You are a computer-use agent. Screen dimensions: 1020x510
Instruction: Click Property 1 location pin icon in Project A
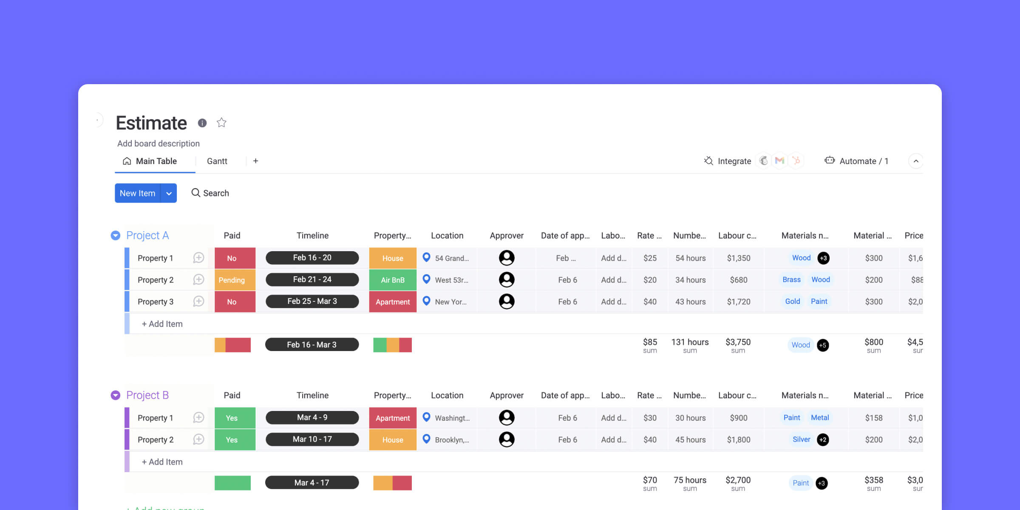[x=427, y=258]
